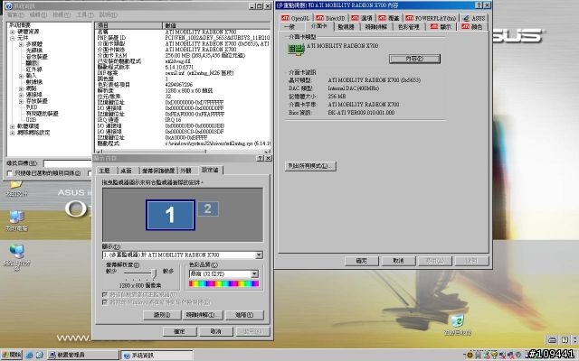Screen dimensions: 579x361
Task: Click 確定 (OK) in ATI properties dialog
Action: point(362,261)
